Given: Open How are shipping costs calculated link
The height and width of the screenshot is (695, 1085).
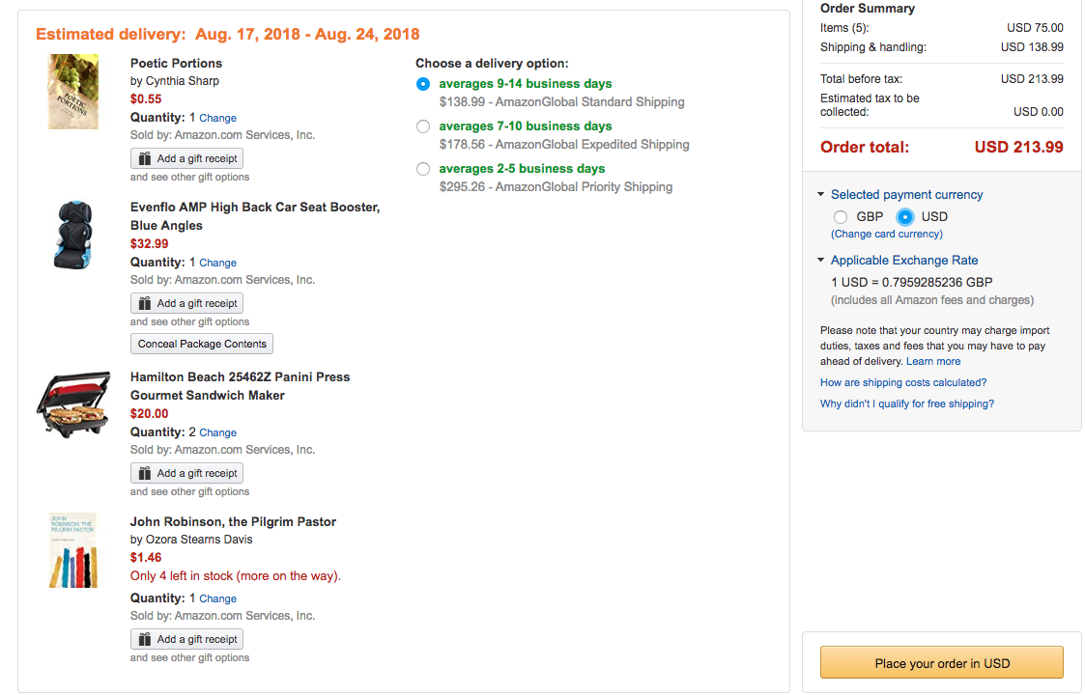Looking at the screenshot, I should (903, 382).
